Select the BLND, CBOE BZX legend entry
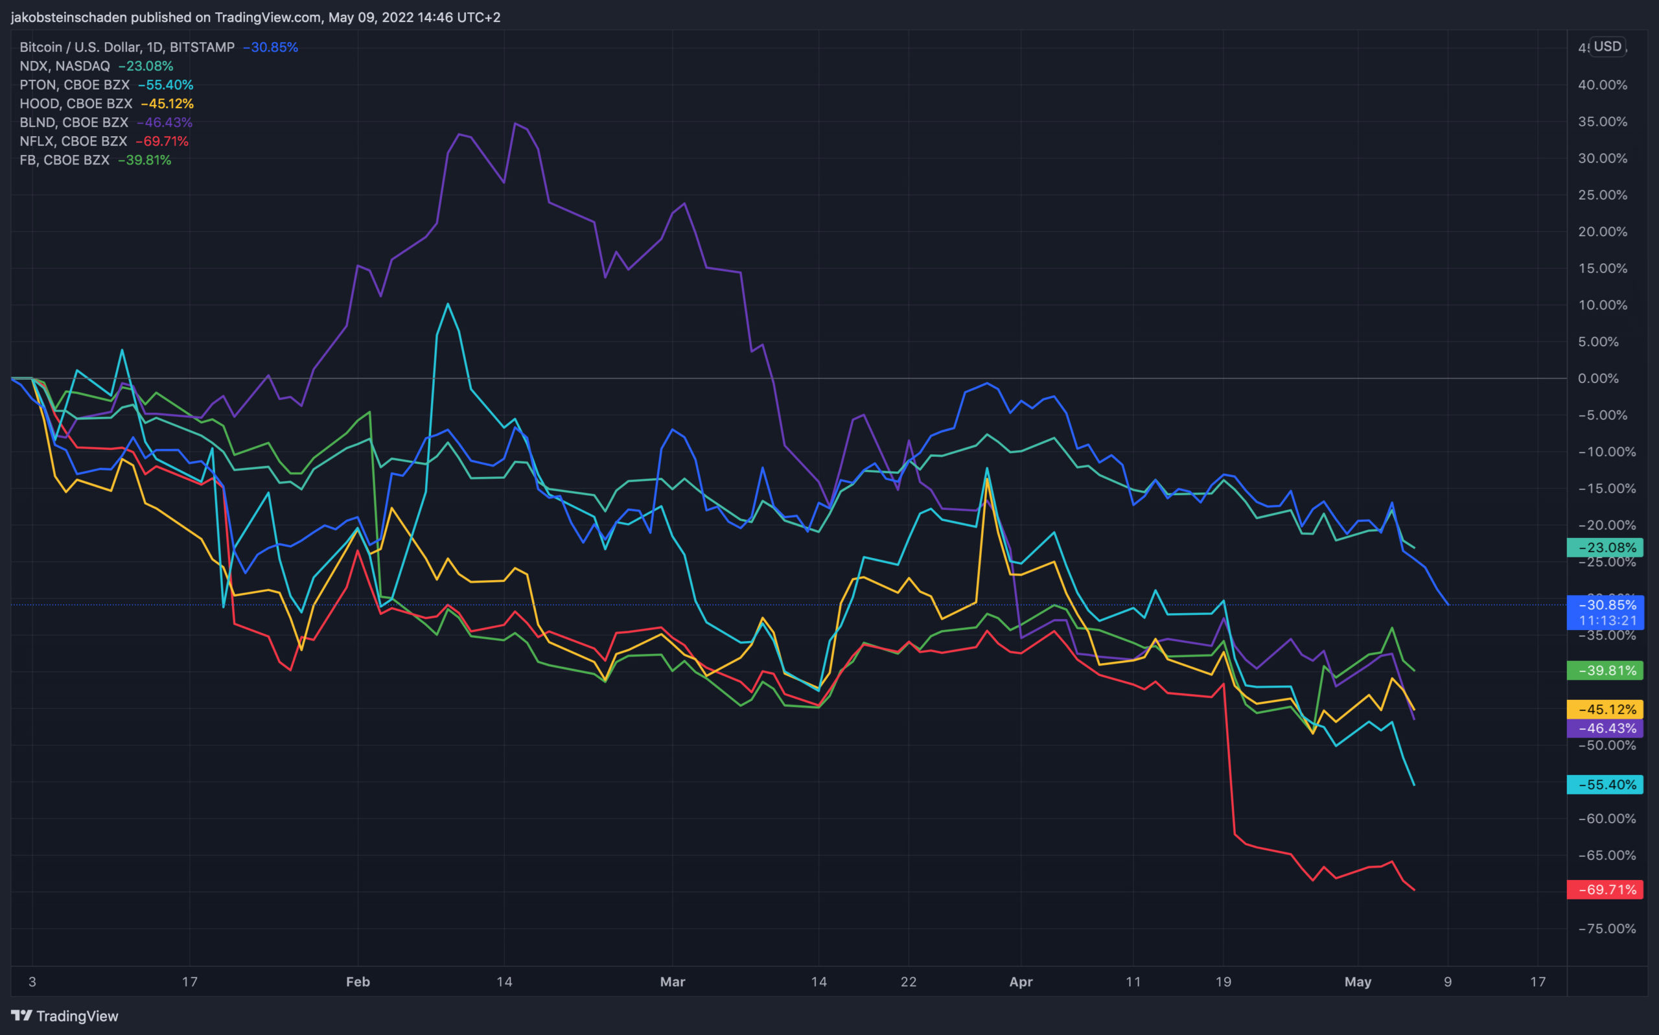 106,122
